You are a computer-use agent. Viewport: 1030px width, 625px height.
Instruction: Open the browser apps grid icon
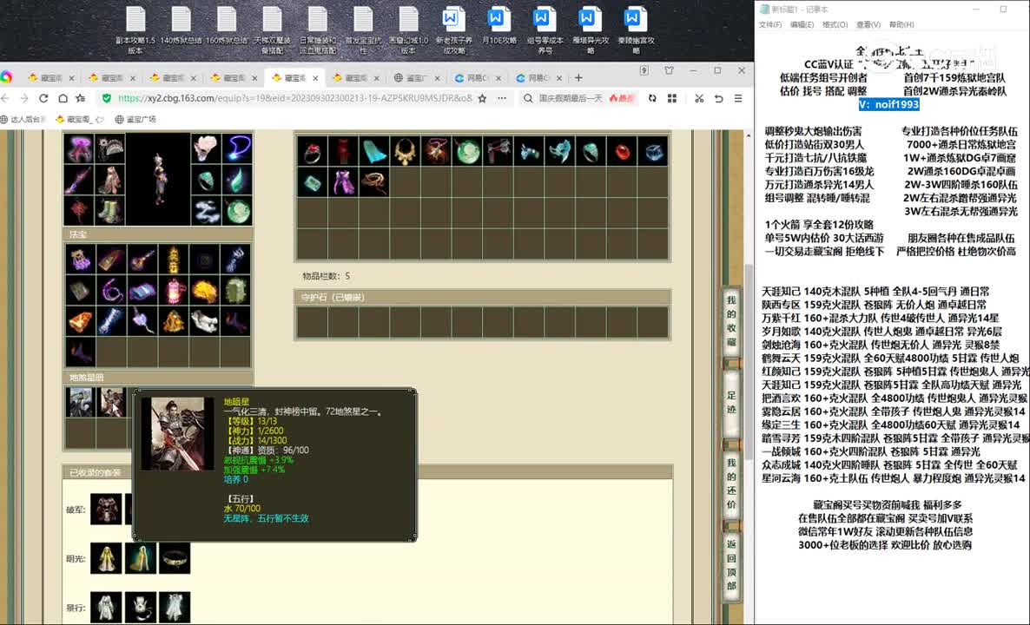[672, 98]
